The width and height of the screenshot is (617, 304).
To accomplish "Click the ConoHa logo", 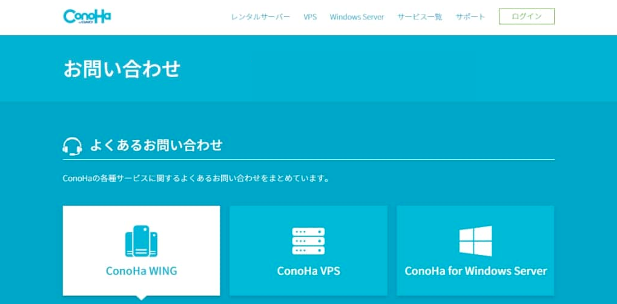I will click(87, 16).
